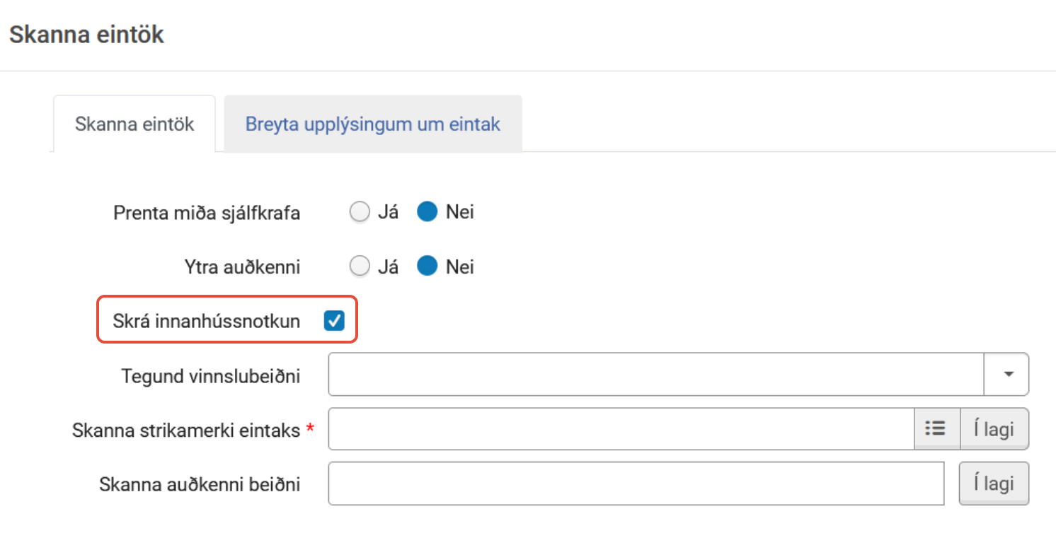Uncheck the Skrá innanhússnotkun checkbox
The height and width of the screenshot is (533, 1056).
pos(334,322)
